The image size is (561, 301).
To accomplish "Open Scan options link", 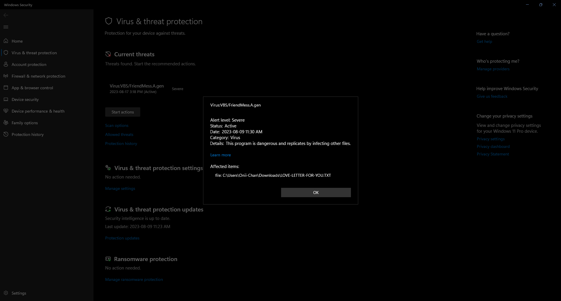I will click(x=117, y=125).
